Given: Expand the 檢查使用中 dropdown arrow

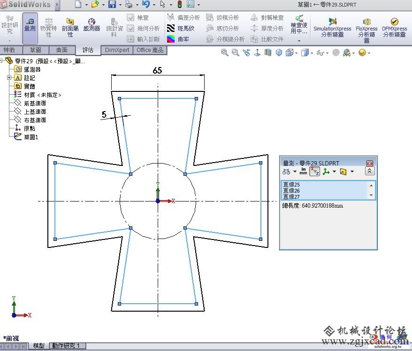Looking at the screenshot, I should [299, 41].
